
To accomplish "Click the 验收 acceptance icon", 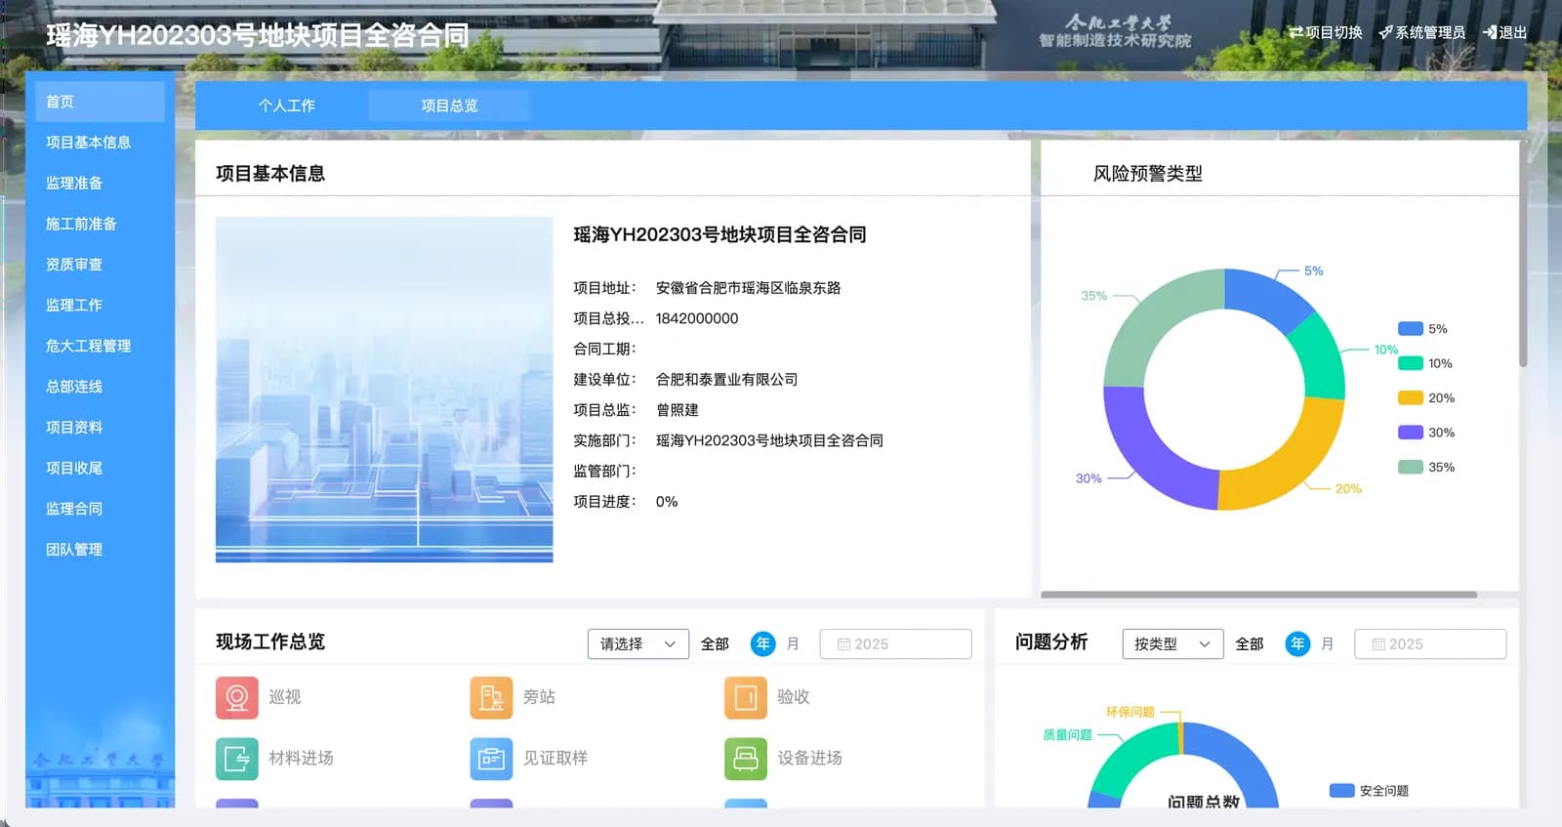I will tap(746, 697).
